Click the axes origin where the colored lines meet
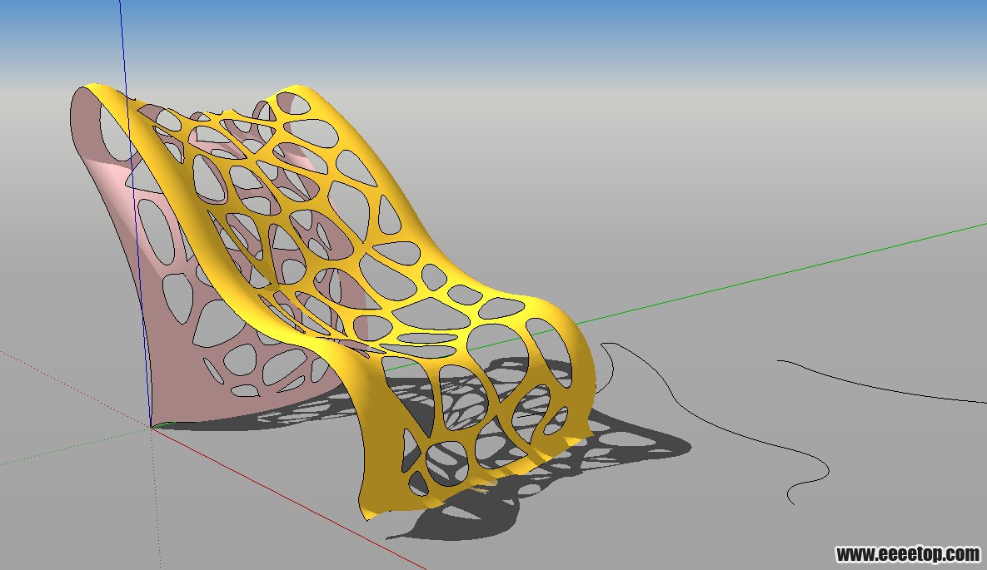 click(x=151, y=427)
